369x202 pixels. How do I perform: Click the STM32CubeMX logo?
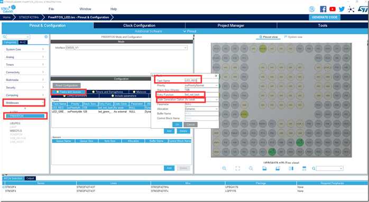click(8, 8)
